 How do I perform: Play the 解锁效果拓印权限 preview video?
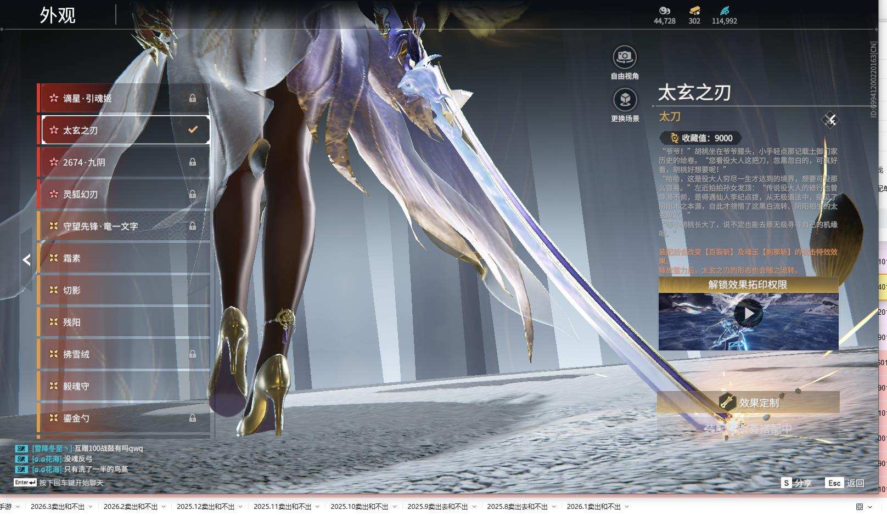(748, 314)
